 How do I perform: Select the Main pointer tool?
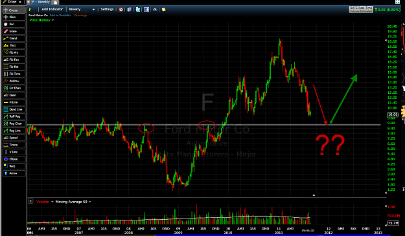[14, 17]
